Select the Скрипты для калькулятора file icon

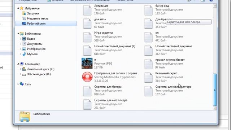pos(148,91)
